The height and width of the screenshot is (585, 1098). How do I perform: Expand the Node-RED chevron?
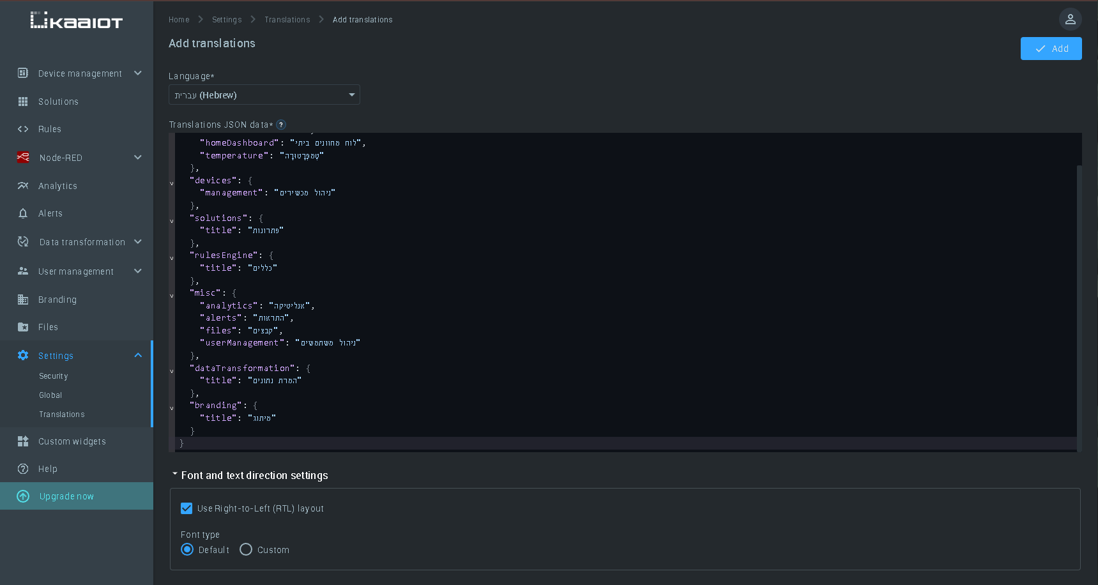click(x=138, y=157)
